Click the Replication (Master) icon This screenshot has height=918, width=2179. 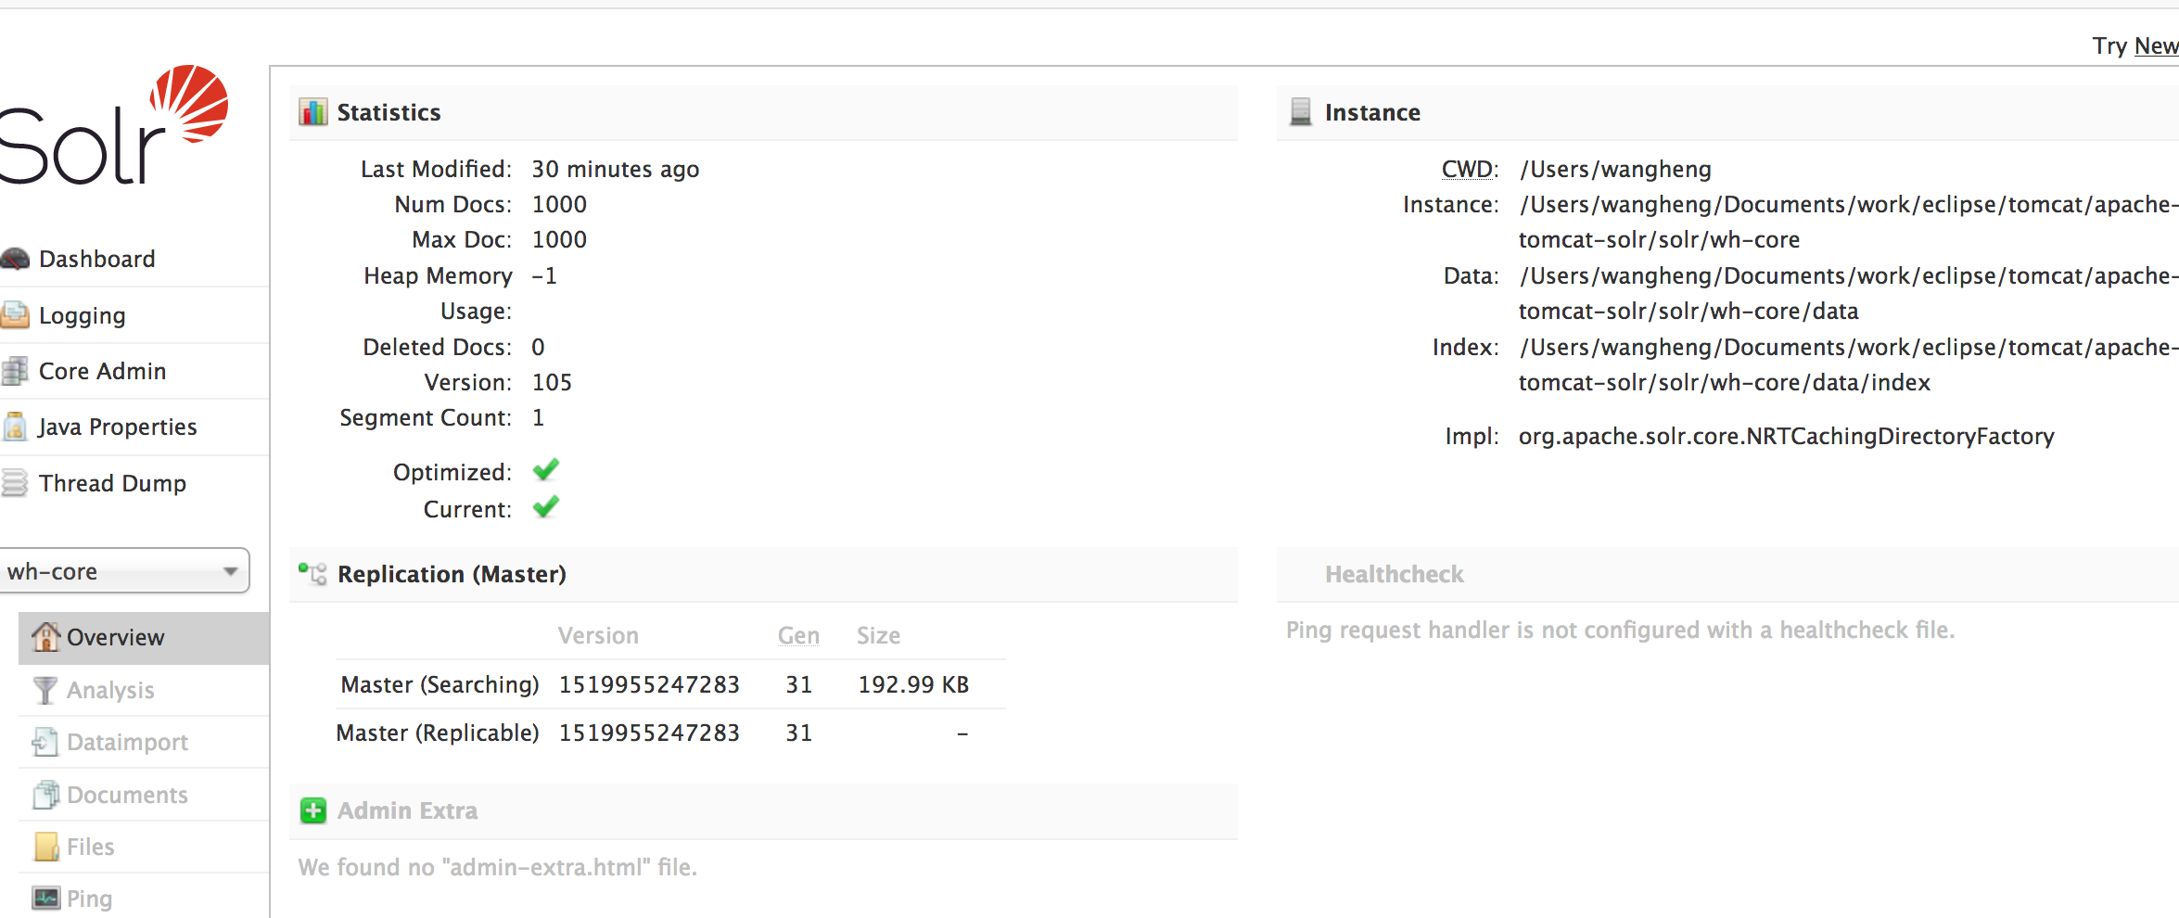tap(312, 574)
